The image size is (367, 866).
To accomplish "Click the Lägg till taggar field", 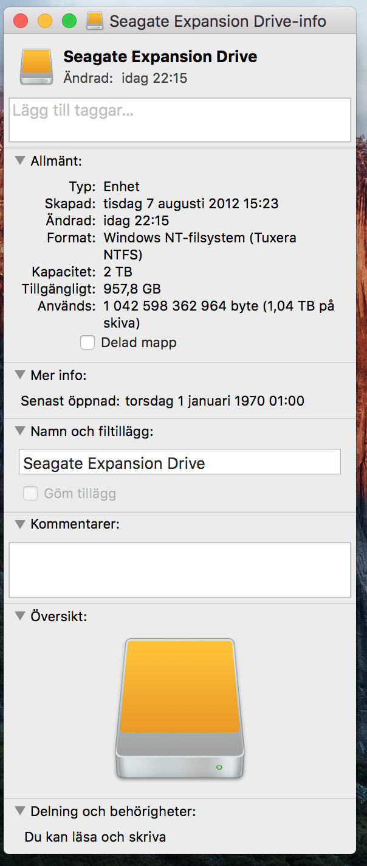I will (180, 120).
